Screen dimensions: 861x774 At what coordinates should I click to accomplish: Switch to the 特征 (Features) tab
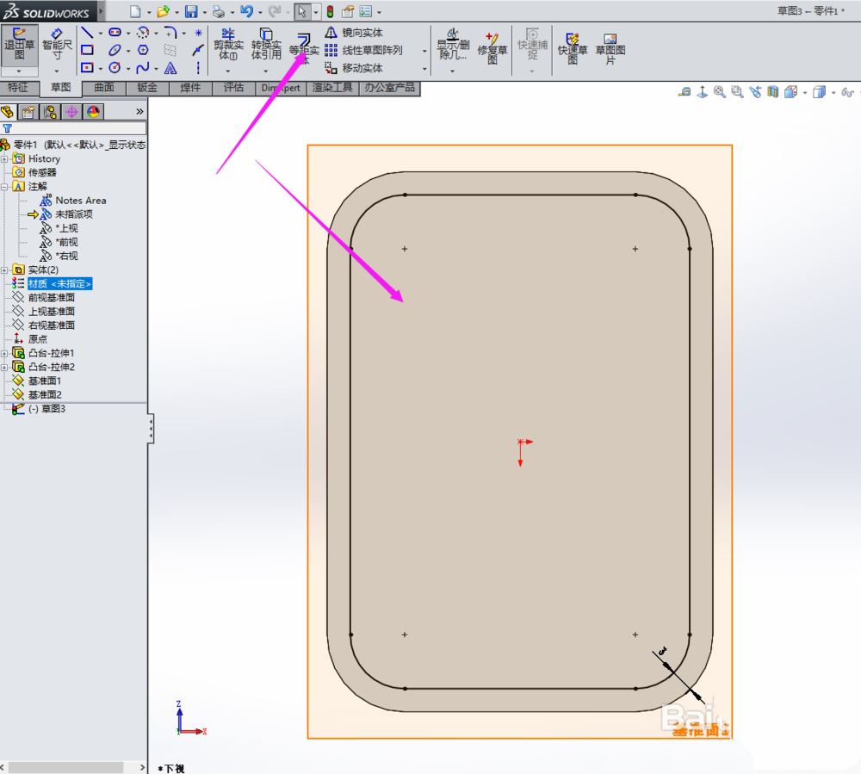coord(18,88)
